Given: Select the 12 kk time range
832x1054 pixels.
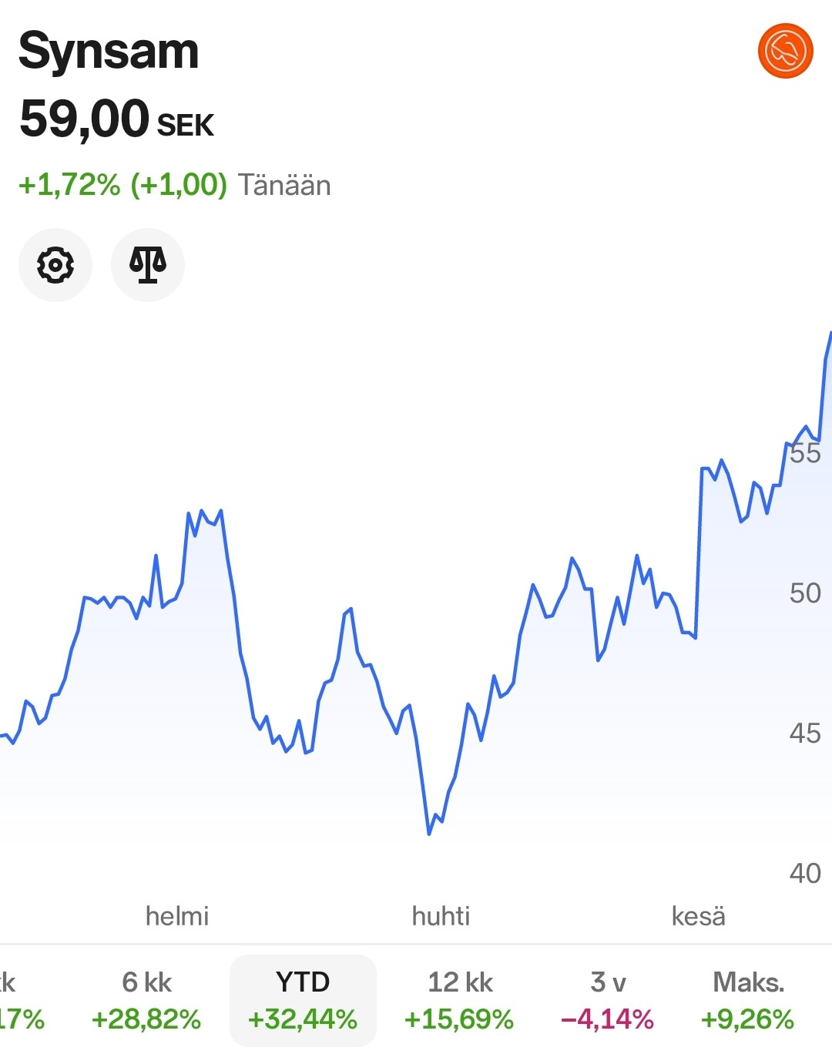Looking at the screenshot, I should (459, 1000).
